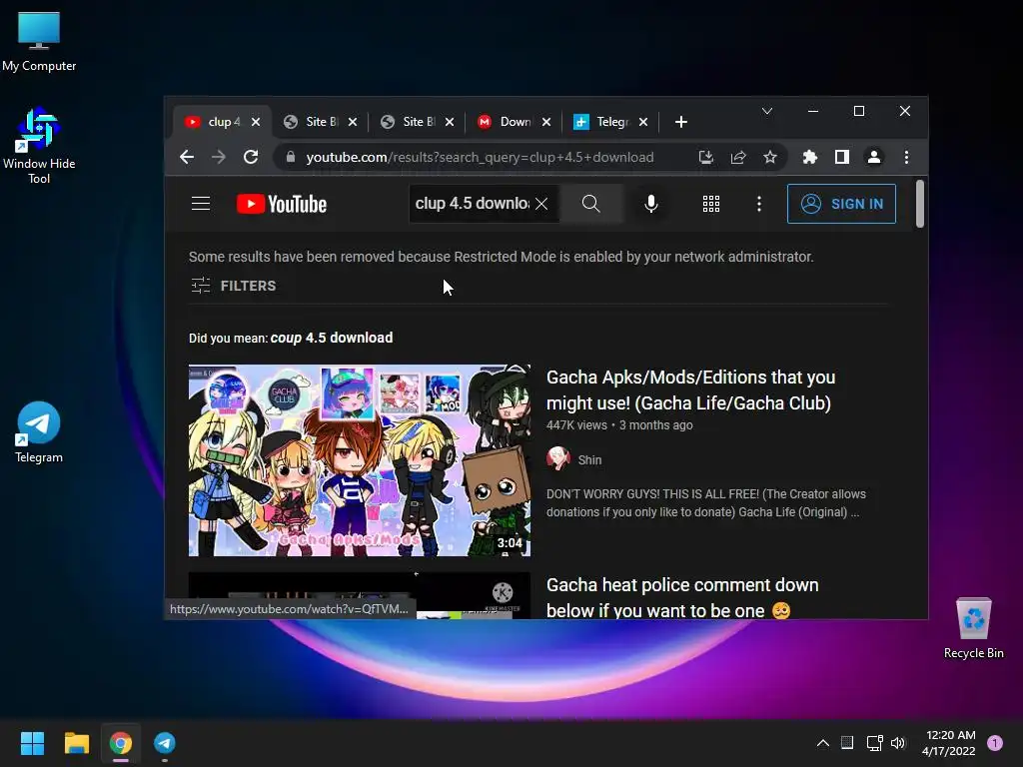The height and width of the screenshot is (767, 1023).
Task: Go to the YouTube logo home
Action: tap(281, 204)
